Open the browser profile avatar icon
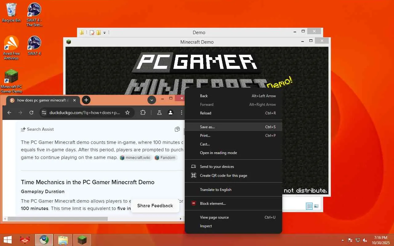394x246 pixels. (171, 113)
